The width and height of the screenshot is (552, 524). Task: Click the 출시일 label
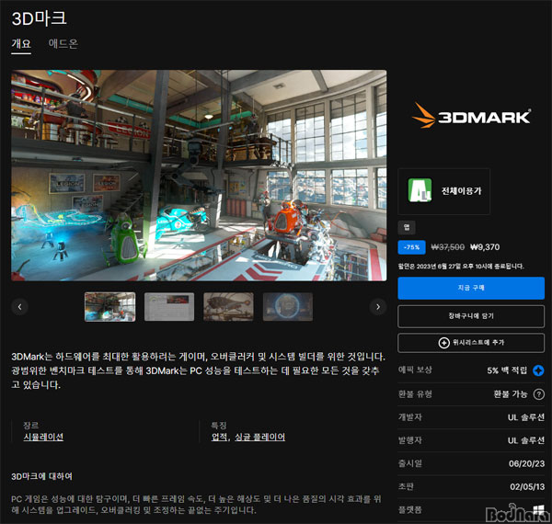409,463
